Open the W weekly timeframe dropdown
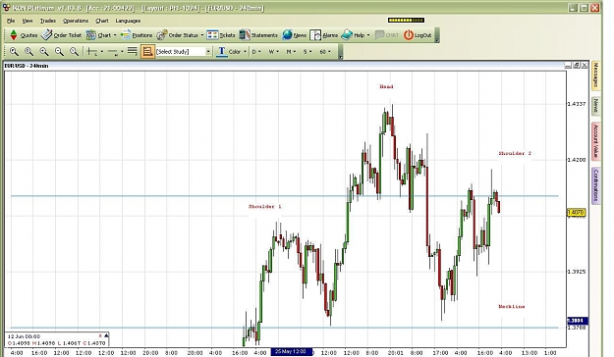The height and width of the screenshot is (357, 614). tap(273, 52)
